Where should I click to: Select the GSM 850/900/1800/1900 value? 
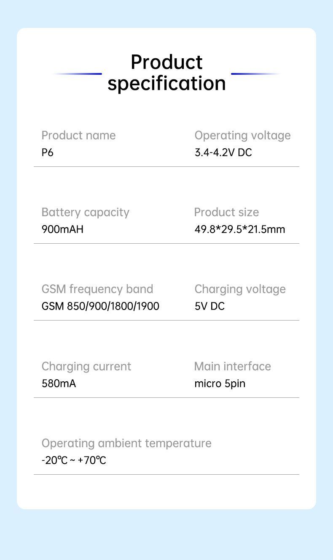pos(100,306)
